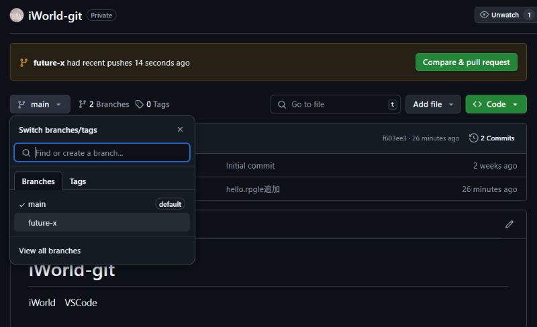The width and height of the screenshot is (537, 327).
Task: Click the history clock icon beside Commits
Action: [x=473, y=138]
